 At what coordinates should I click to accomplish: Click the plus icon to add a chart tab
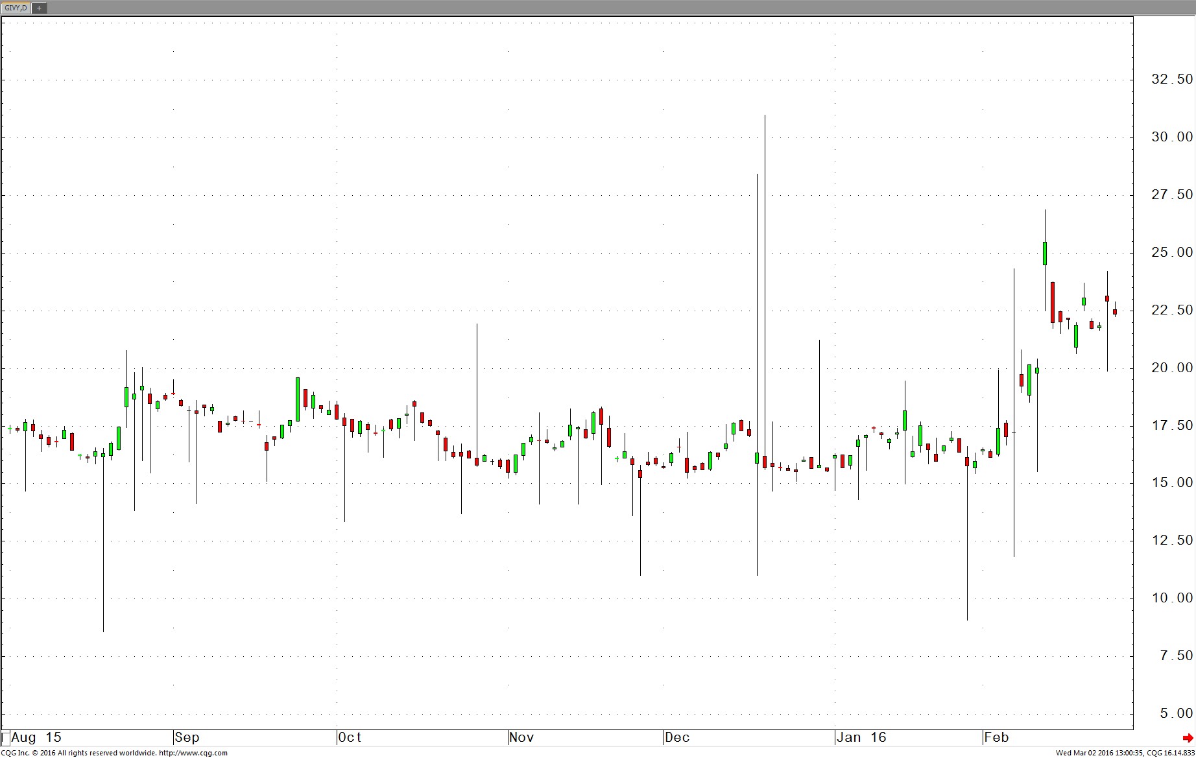(x=39, y=8)
